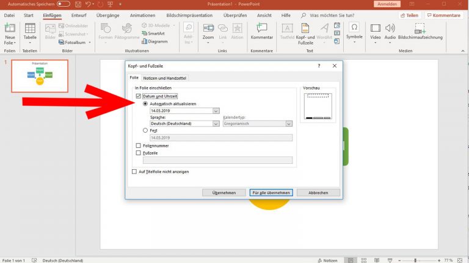Click the Abbrechen button
This screenshot has height=263, width=469.
pyautogui.click(x=318, y=192)
